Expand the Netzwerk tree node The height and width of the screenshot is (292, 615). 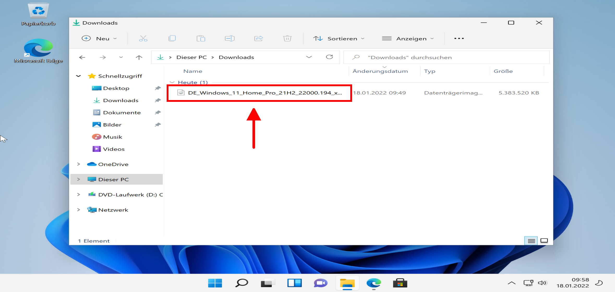pos(79,210)
